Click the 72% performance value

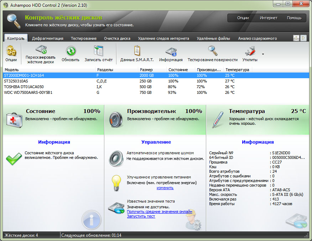point(201,87)
